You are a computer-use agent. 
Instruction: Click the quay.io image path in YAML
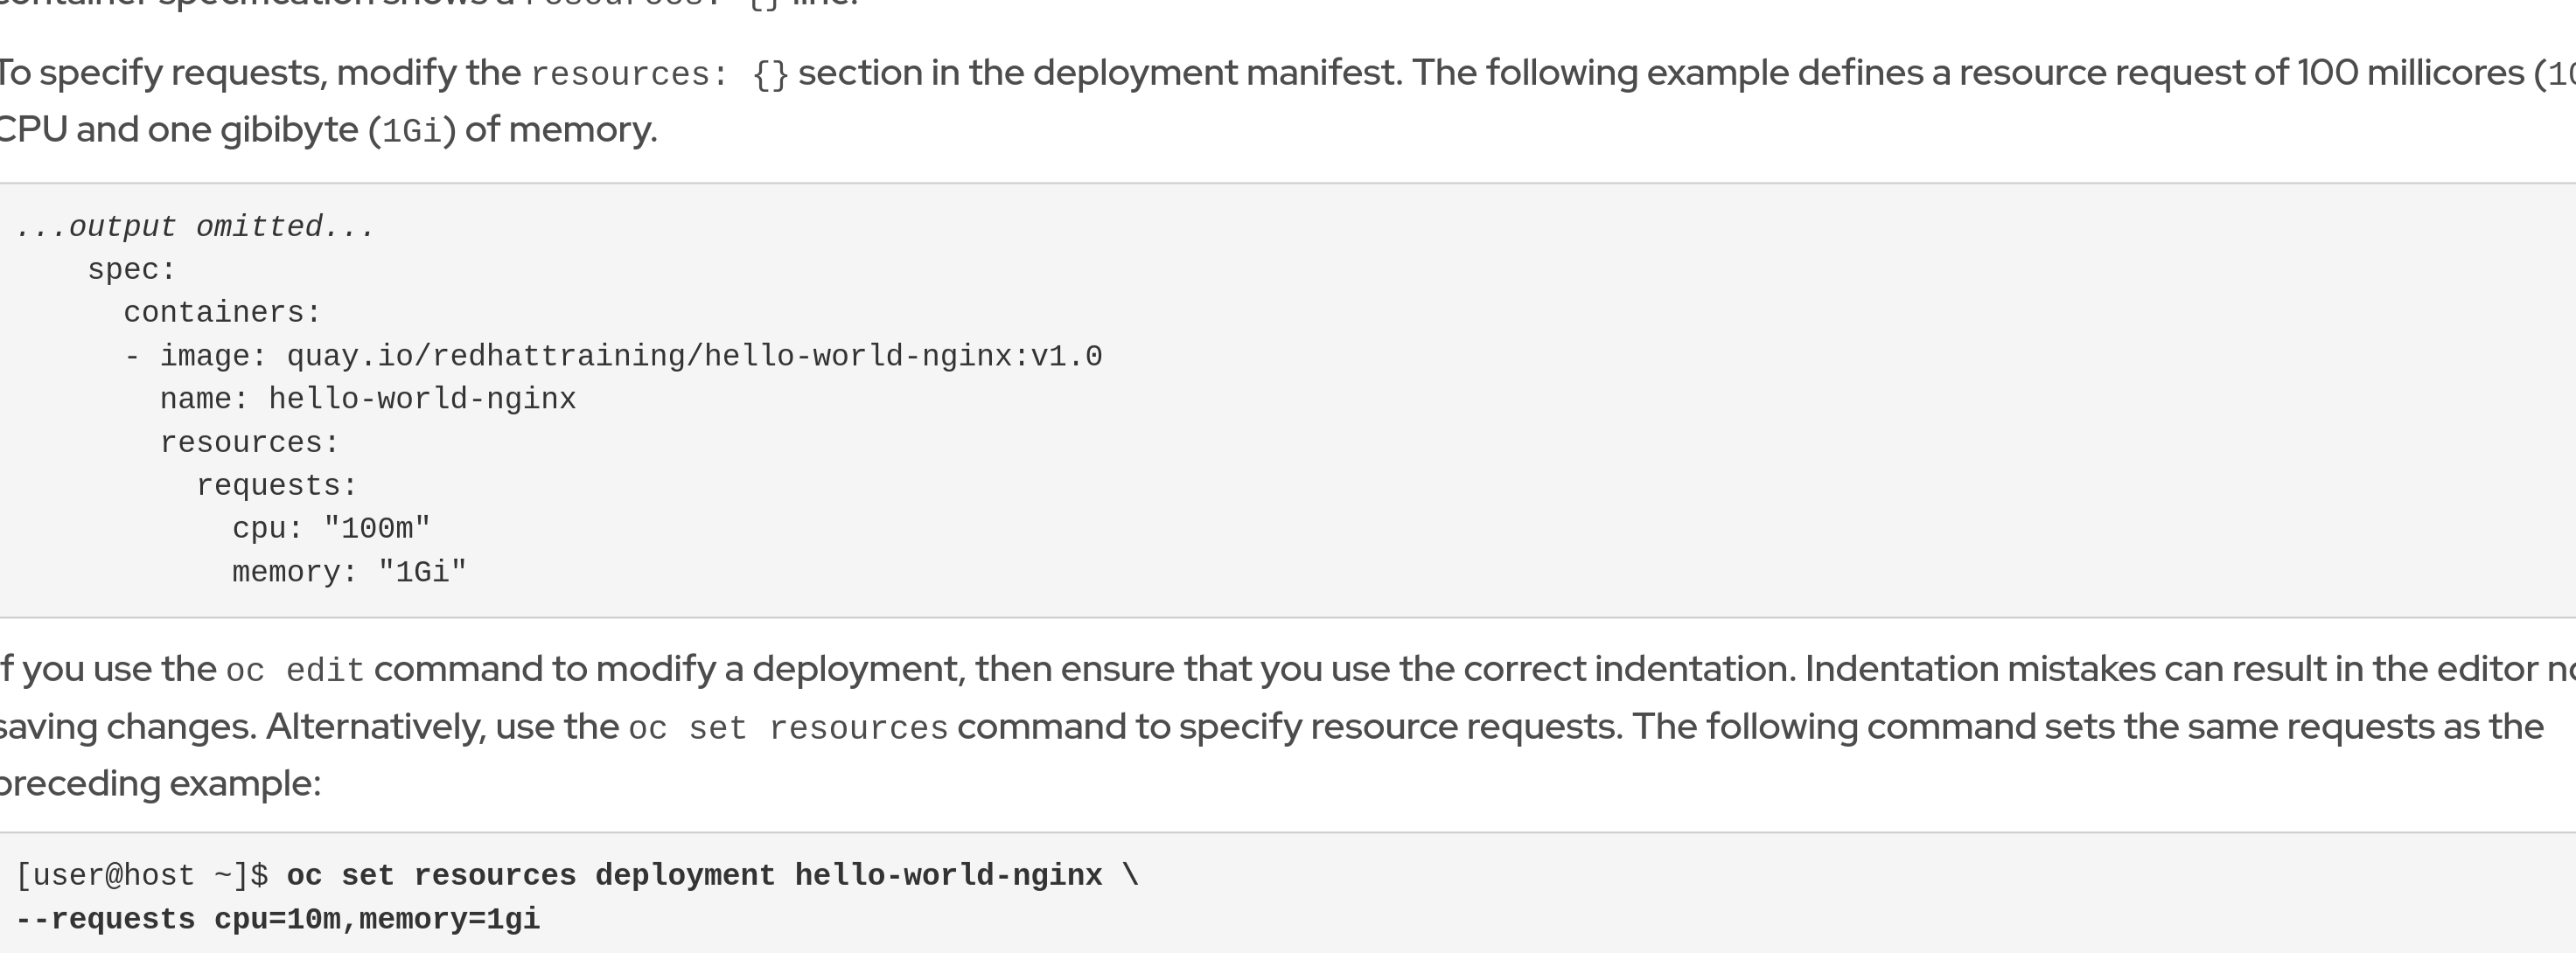(694, 356)
